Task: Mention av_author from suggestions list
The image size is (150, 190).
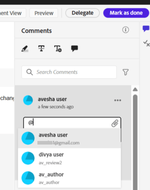Action: (69, 178)
